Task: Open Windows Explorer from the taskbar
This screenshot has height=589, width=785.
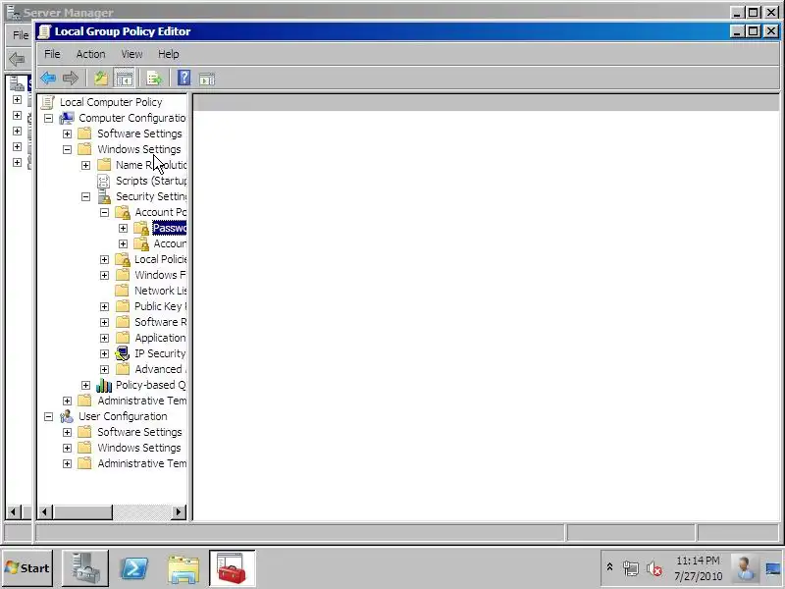Action: click(183, 569)
